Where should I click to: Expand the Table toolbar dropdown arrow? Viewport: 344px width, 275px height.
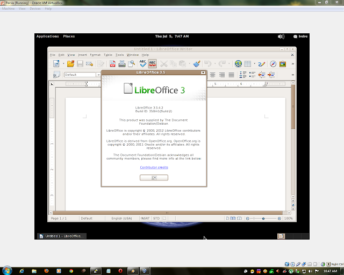(x=254, y=64)
